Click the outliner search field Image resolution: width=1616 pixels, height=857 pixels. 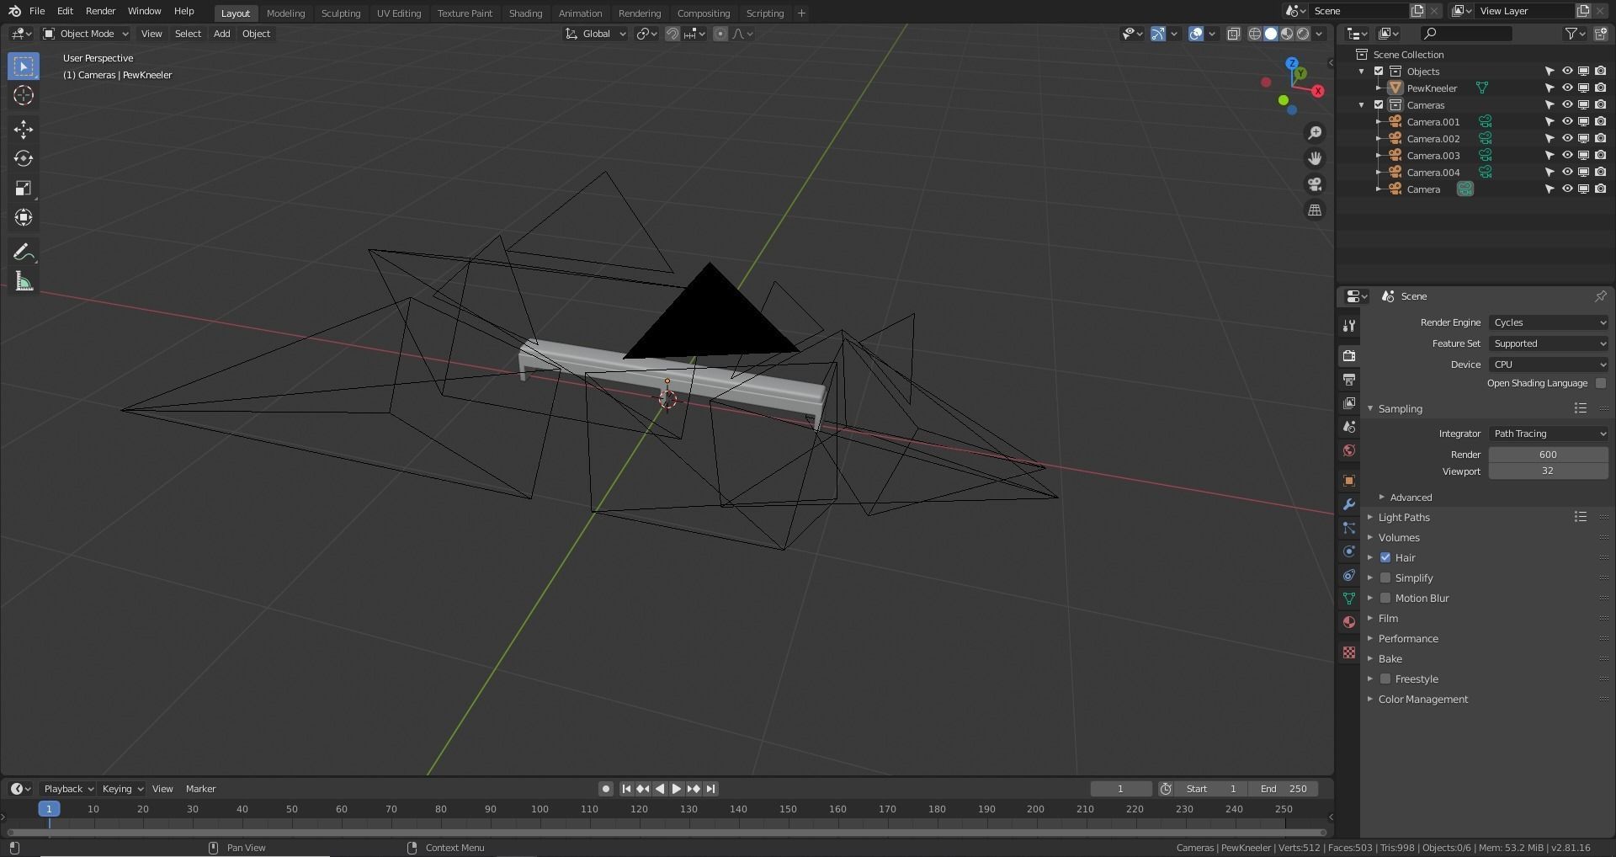point(1465,34)
